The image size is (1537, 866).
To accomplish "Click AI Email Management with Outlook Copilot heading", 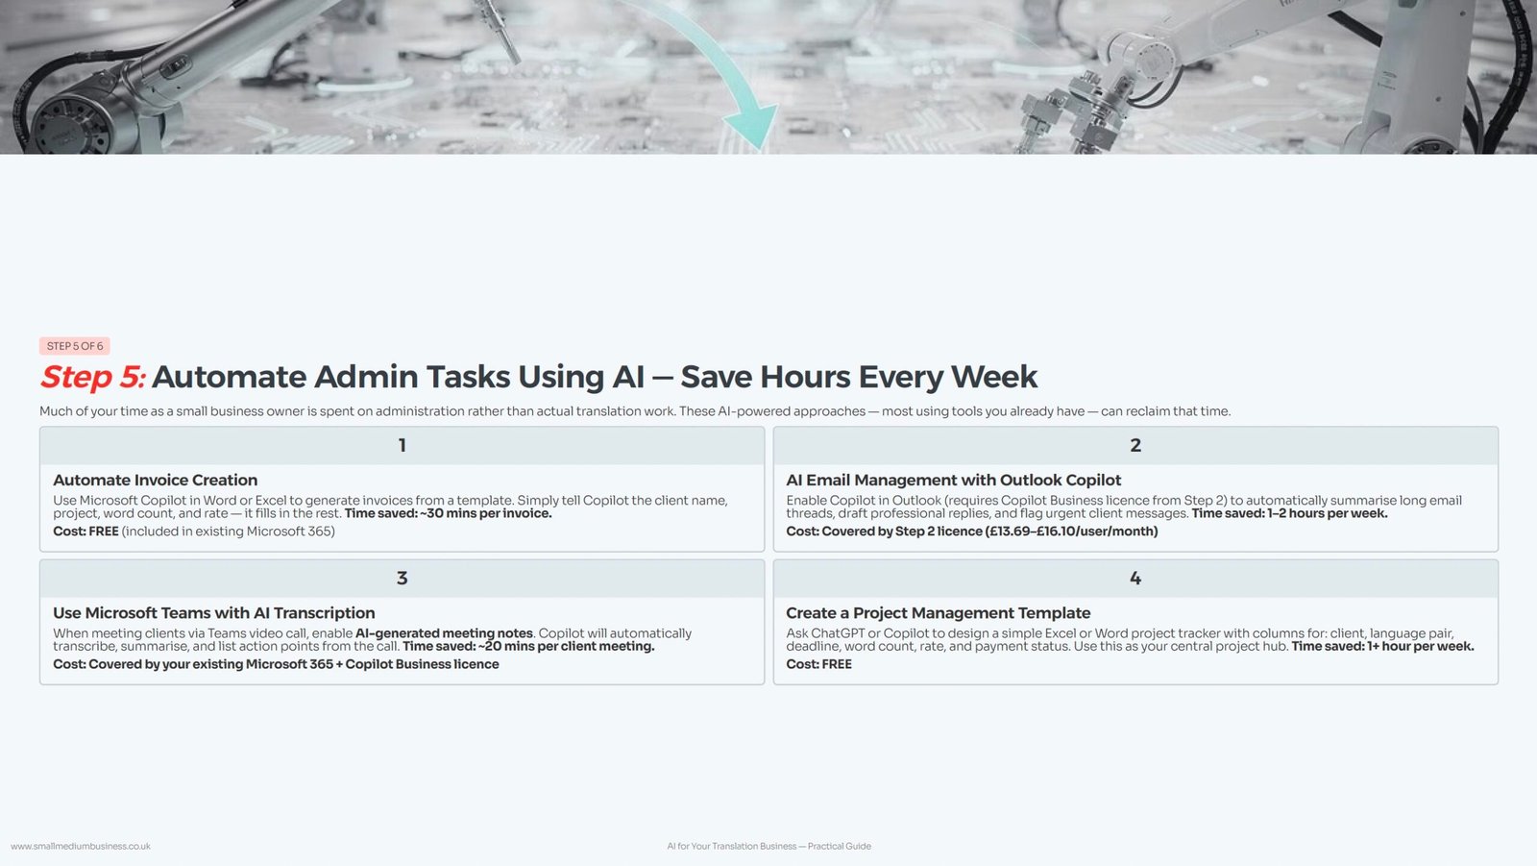I will click(953, 481).
